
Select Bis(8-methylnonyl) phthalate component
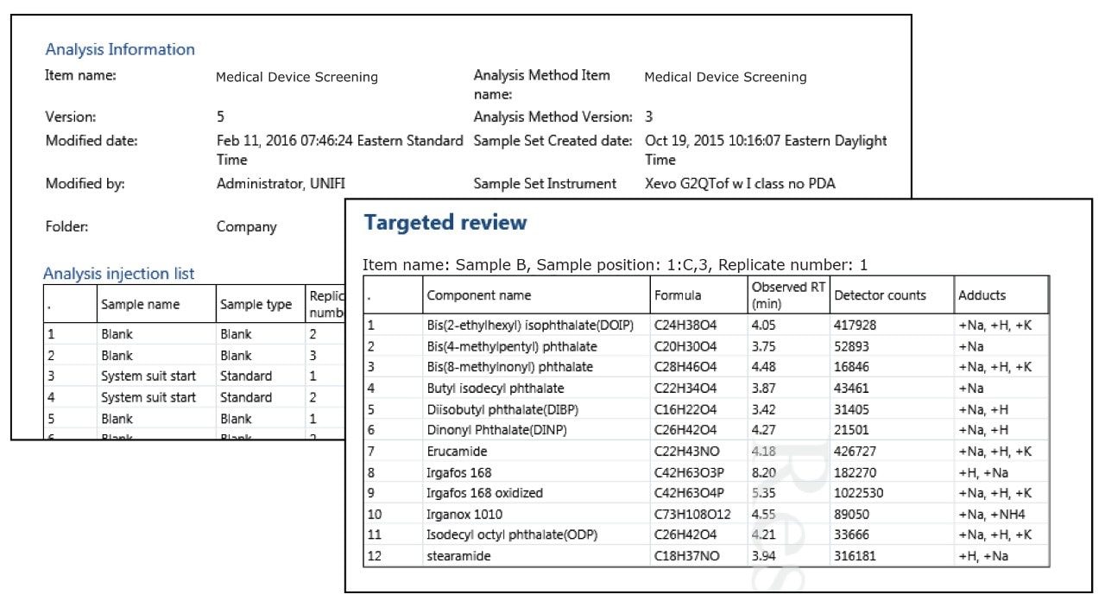tap(510, 367)
